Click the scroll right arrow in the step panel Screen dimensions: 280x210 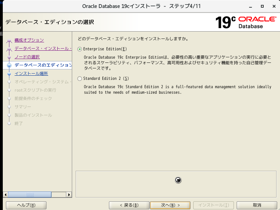69,195
